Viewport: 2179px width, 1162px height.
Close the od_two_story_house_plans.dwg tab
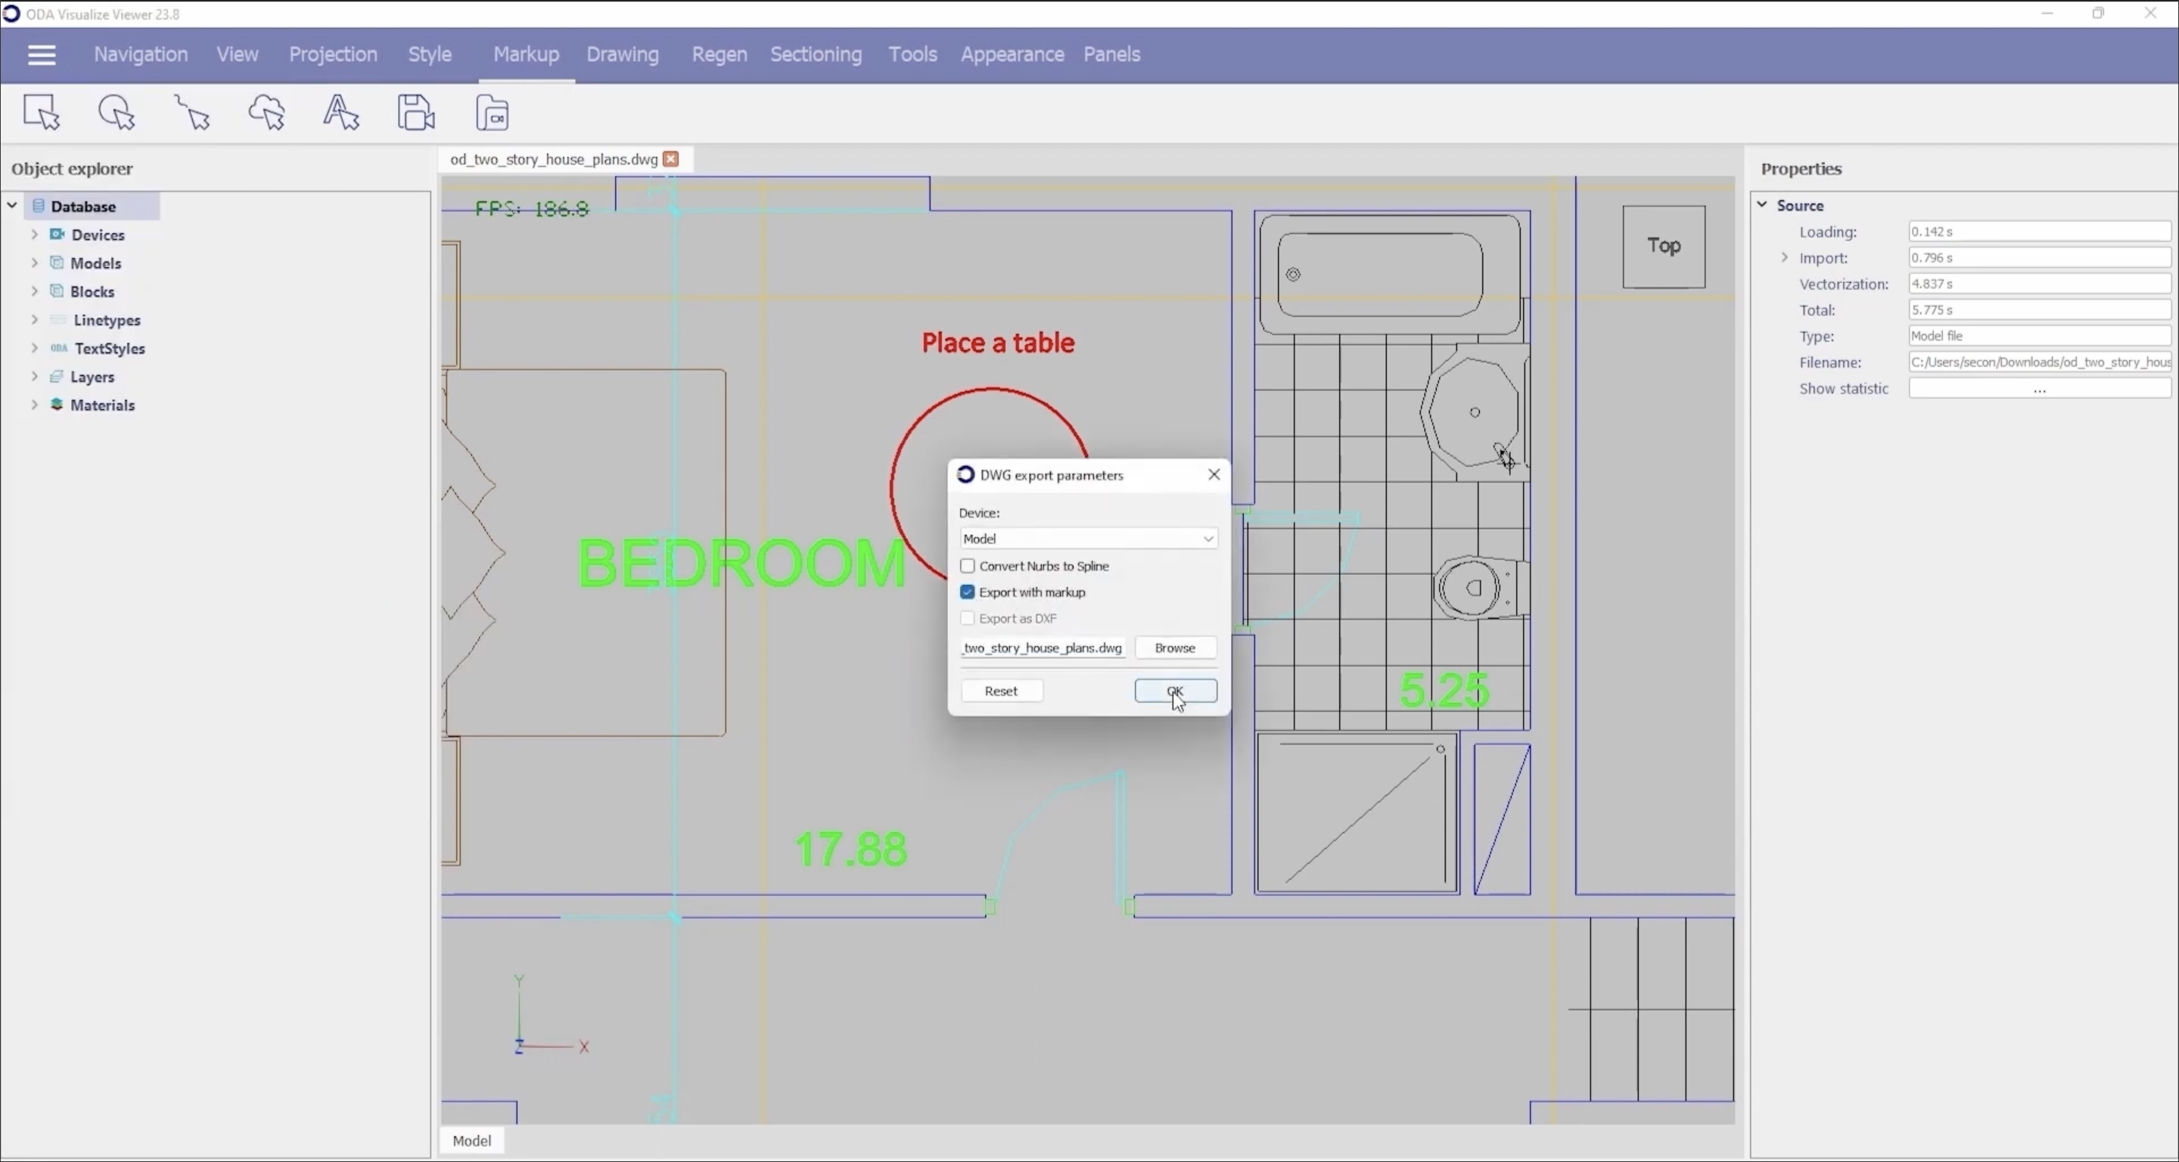point(671,159)
